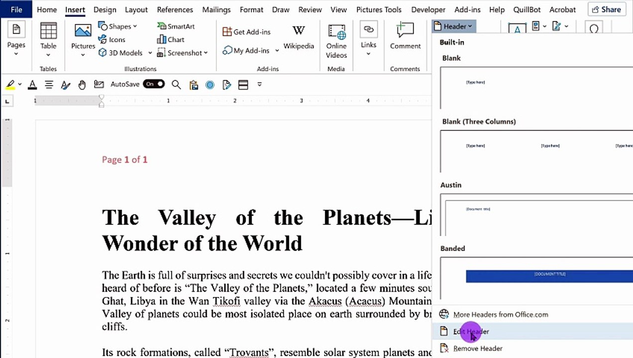Insert a new Comment
The height and width of the screenshot is (358, 633).
(405, 37)
